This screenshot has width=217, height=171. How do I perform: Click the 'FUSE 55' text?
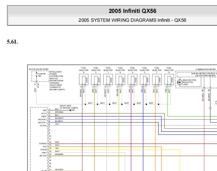coord(42,74)
